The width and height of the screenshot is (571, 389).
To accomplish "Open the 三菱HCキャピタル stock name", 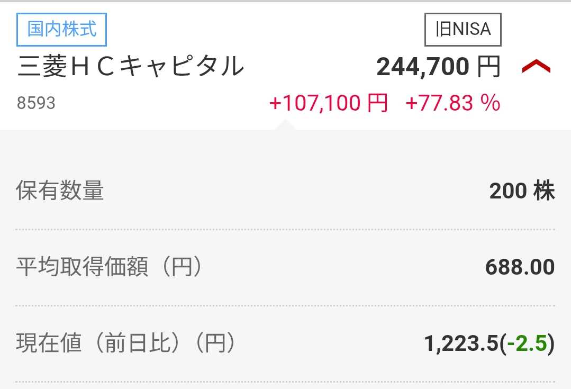I will tap(131, 67).
